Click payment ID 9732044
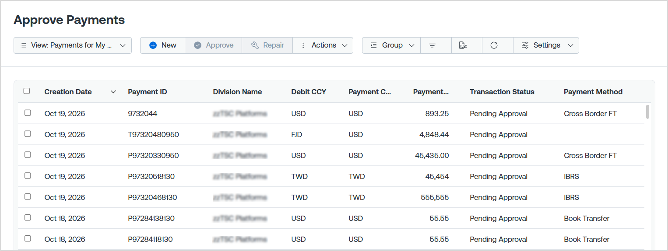 point(142,114)
